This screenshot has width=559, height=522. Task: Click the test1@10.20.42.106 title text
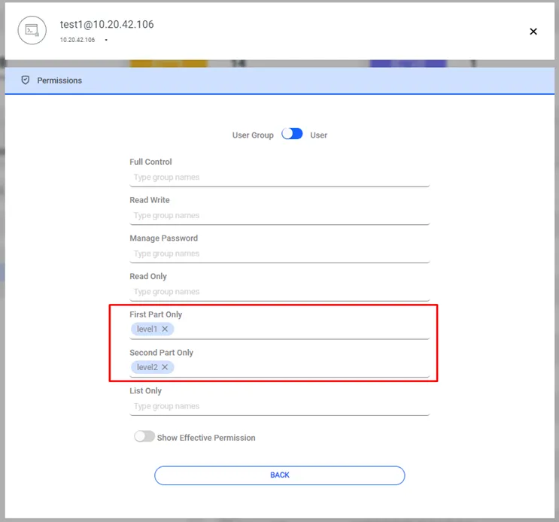click(x=107, y=25)
